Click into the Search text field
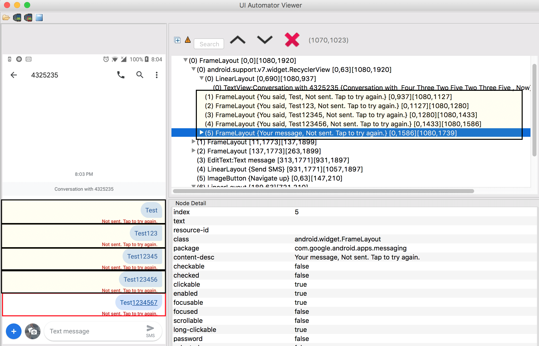This screenshot has height=346, width=539. pyautogui.click(x=209, y=44)
